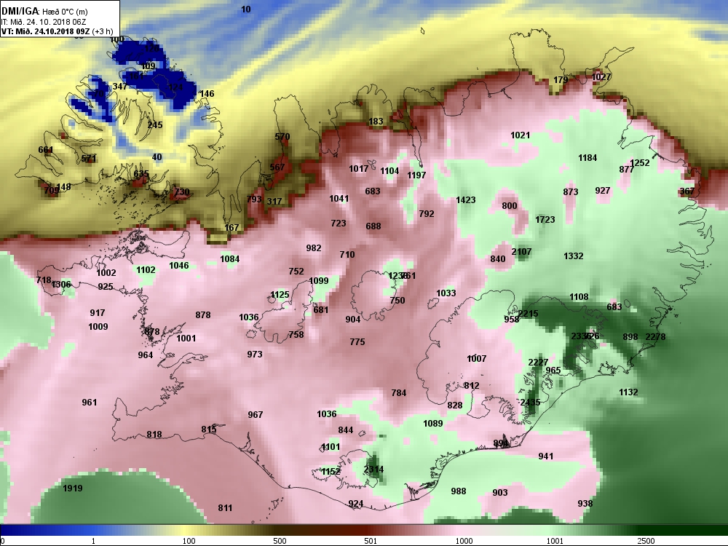
Task: Click the value 1104 on the map
Action: pyautogui.click(x=389, y=171)
